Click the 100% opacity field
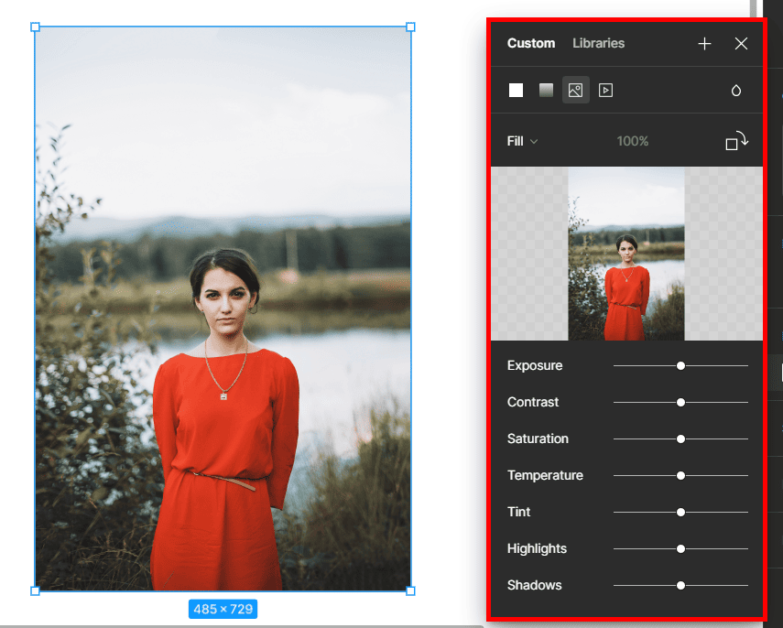783x628 pixels. [632, 141]
